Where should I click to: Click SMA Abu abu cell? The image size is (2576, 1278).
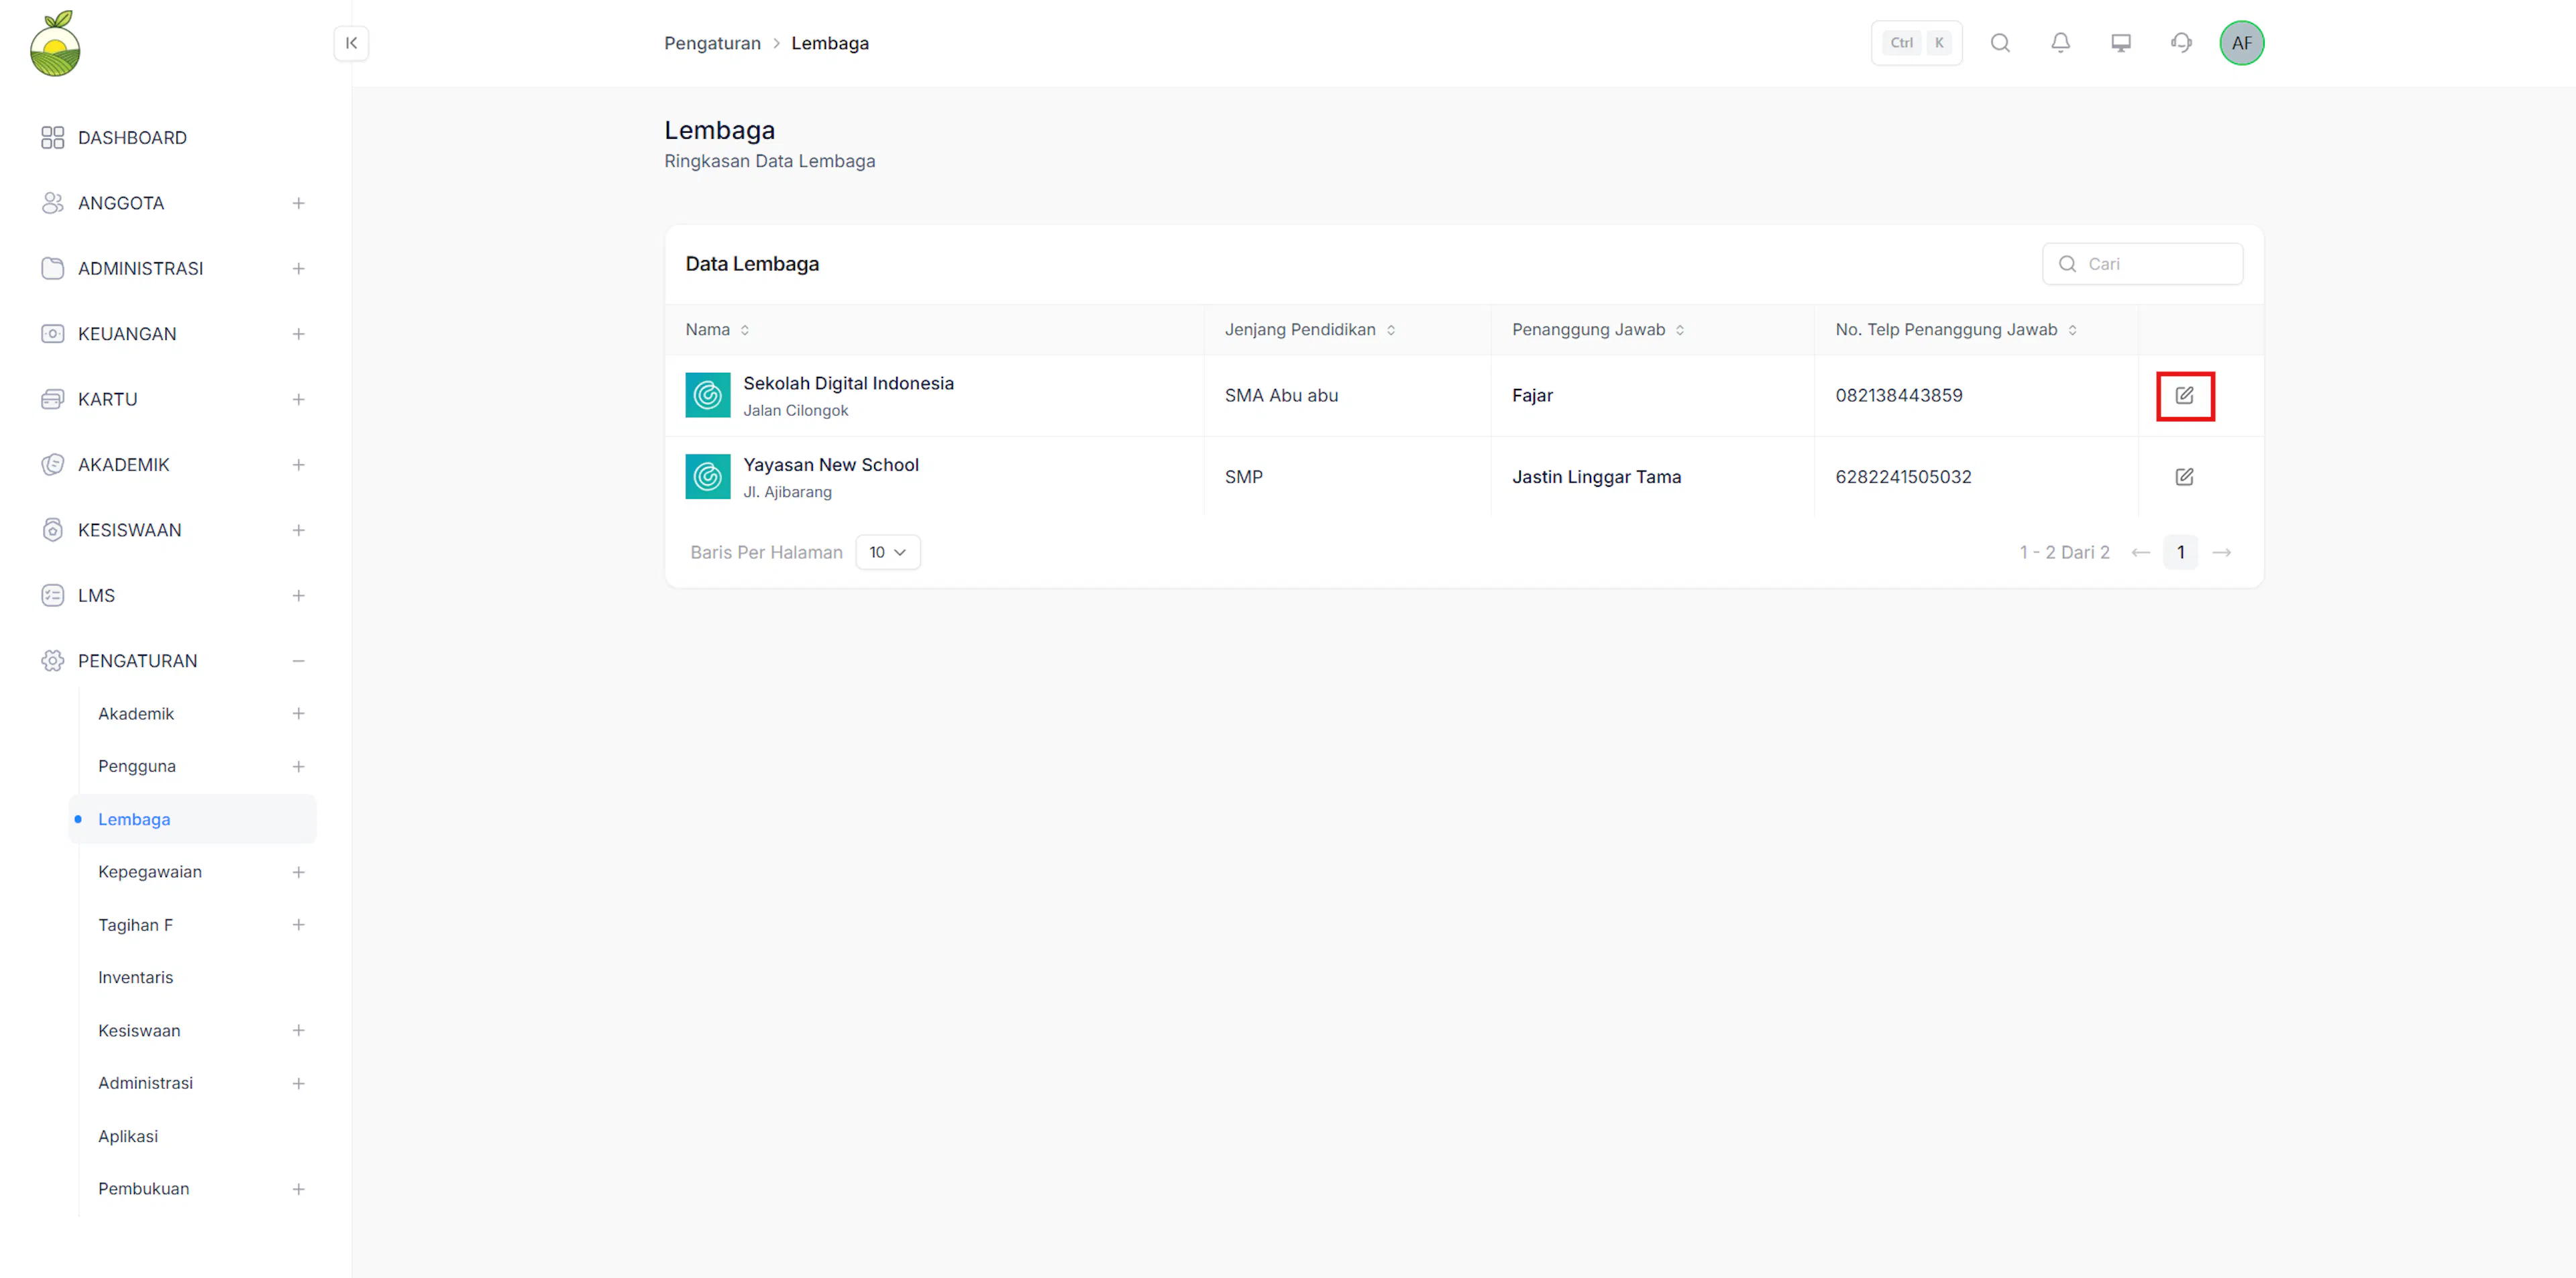coord(1281,396)
